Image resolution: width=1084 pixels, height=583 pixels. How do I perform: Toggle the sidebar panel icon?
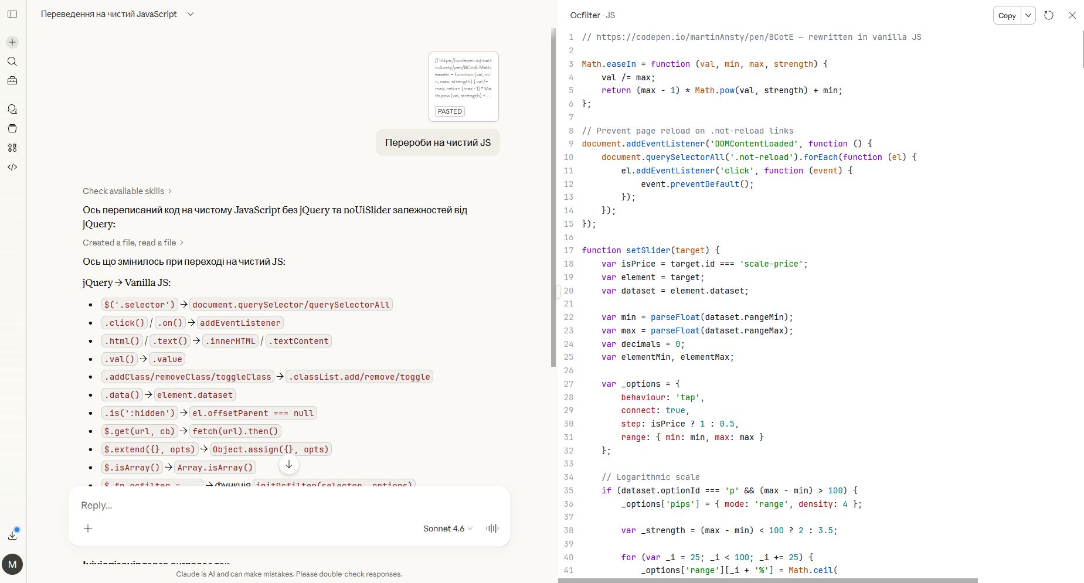tap(12, 14)
